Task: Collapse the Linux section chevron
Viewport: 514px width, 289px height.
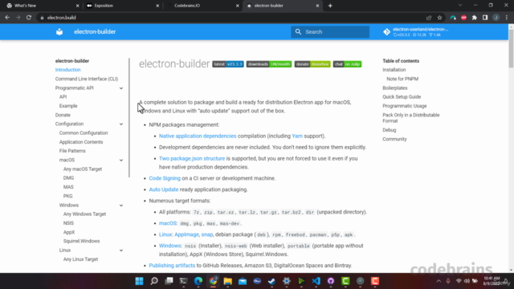Action: coord(121,250)
